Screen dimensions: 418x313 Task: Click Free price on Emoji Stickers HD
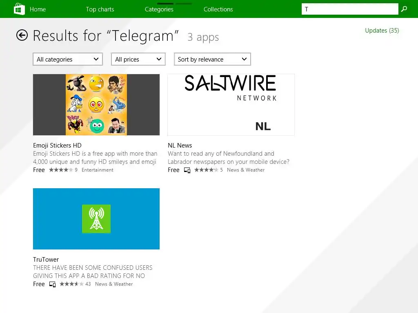pyautogui.click(x=39, y=170)
